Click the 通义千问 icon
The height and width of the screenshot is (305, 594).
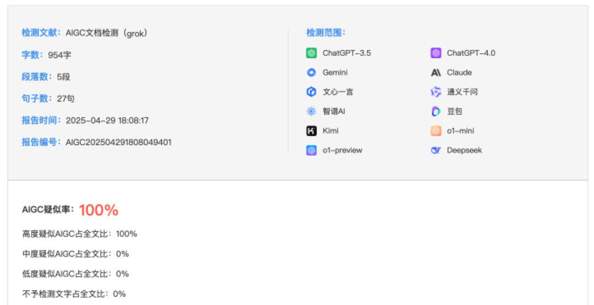tap(436, 92)
